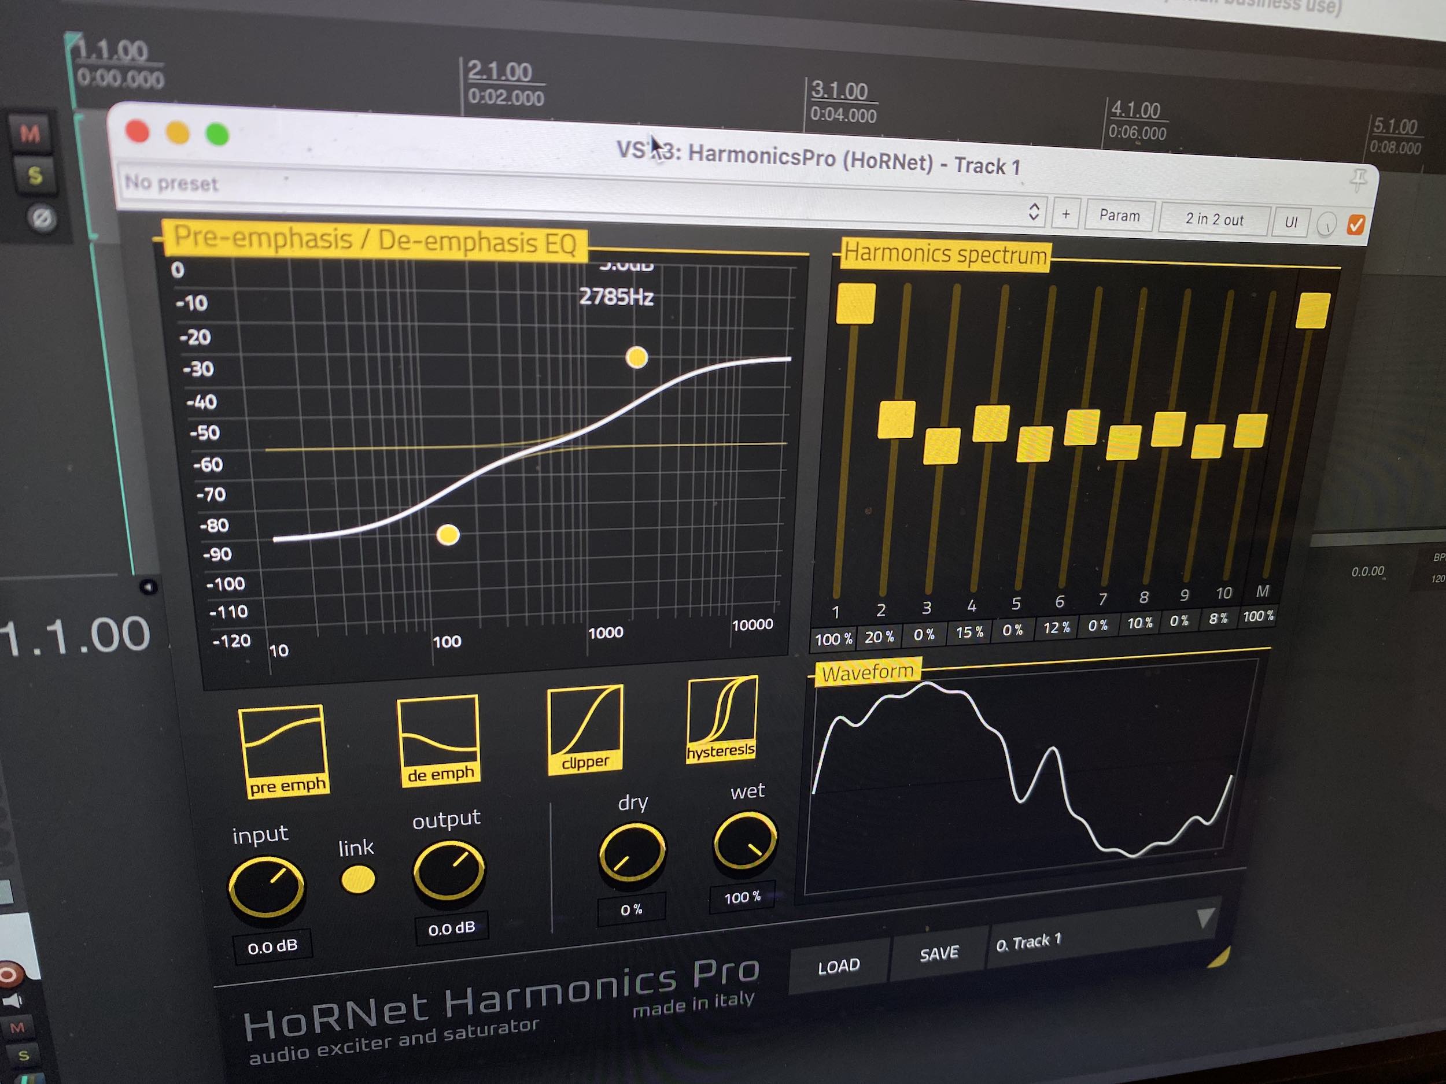Click the harmonic 8 slider handle
Screen dimensions: 1446x1084
point(1168,430)
